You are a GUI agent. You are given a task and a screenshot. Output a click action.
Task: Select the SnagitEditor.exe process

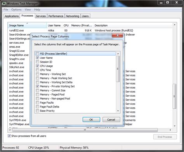19,55
